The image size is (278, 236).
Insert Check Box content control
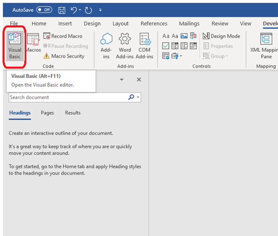pos(166,46)
